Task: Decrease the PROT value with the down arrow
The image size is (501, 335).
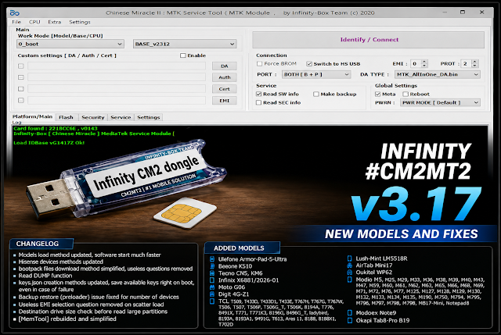Action: (475, 66)
